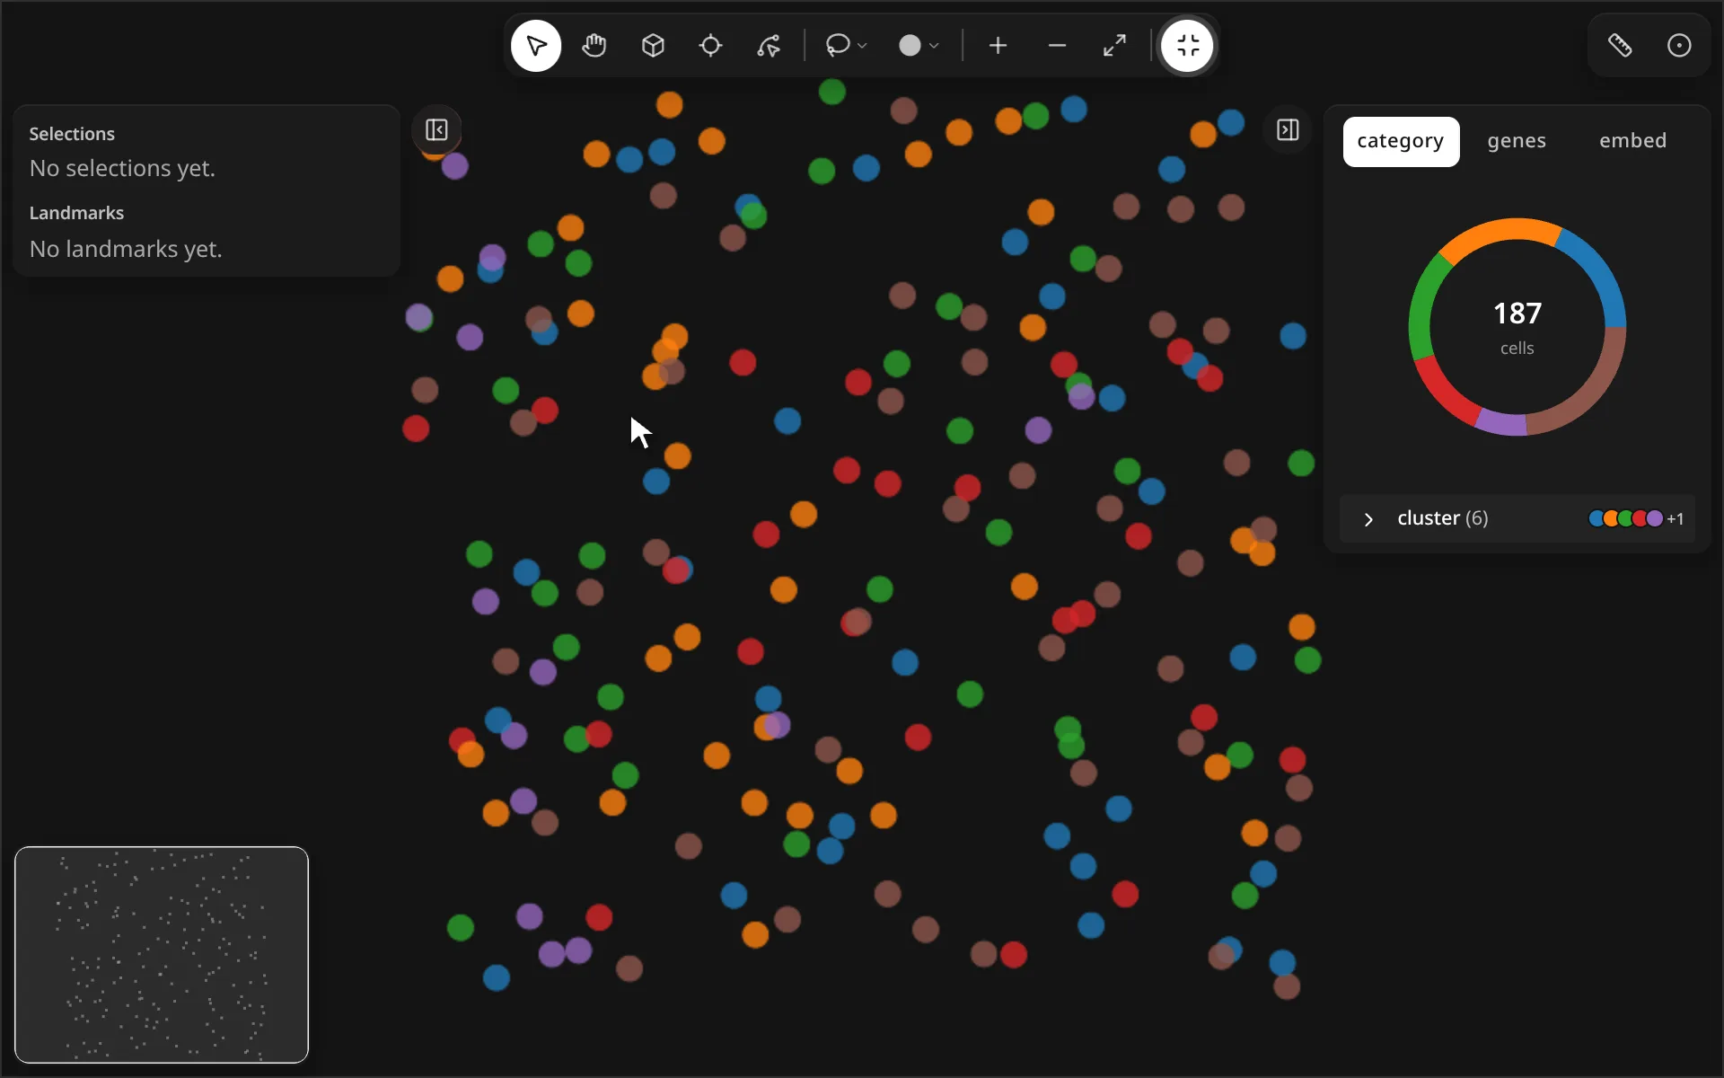The height and width of the screenshot is (1078, 1724).
Task: Collapse the left sidebar panel
Action: pos(436,130)
